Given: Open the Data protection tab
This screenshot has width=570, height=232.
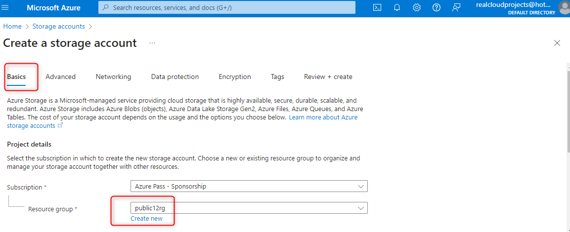Looking at the screenshot, I should (x=175, y=77).
